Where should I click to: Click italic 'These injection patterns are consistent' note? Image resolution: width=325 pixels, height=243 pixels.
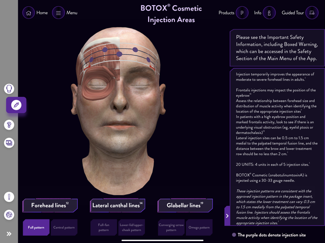pyautogui.click(x=277, y=207)
